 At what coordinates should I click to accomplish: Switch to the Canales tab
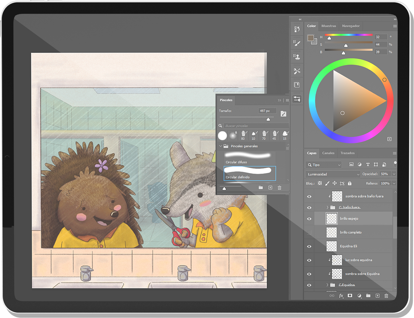click(328, 153)
